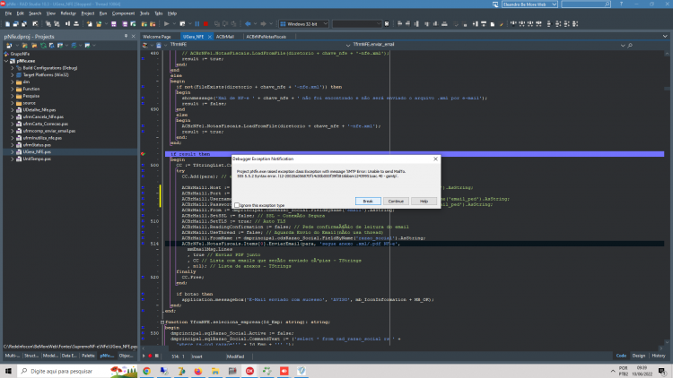Select UGera_NFE.pas in project tree
Image resolution: width=673 pixels, height=378 pixels.
click(37, 152)
